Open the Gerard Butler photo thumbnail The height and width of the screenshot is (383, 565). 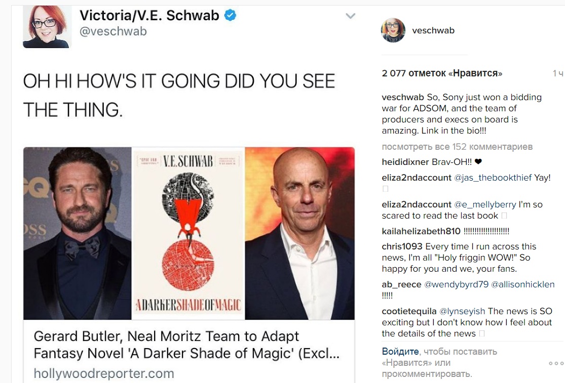pos(78,233)
